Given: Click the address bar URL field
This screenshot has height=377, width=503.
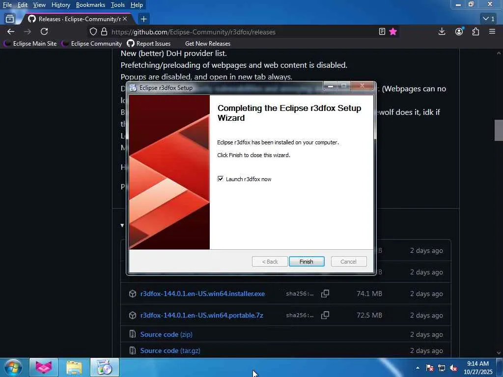Looking at the screenshot, I should (x=244, y=32).
